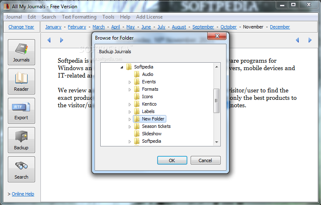Open the Tools menu
Viewport: 321px width, 205px height.
click(108, 17)
